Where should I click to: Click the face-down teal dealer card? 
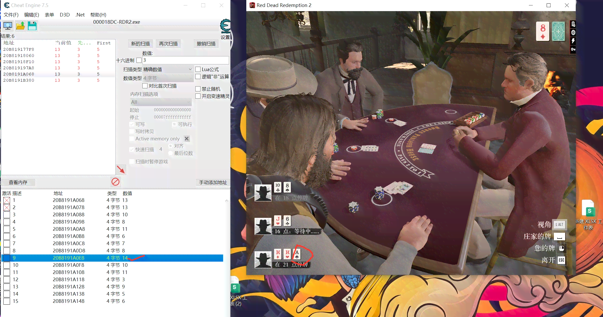(x=558, y=31)
